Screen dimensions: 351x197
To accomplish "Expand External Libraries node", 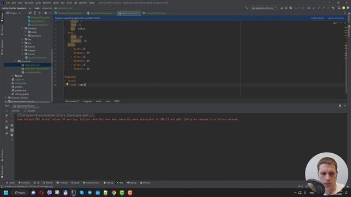I will (6, 97).
